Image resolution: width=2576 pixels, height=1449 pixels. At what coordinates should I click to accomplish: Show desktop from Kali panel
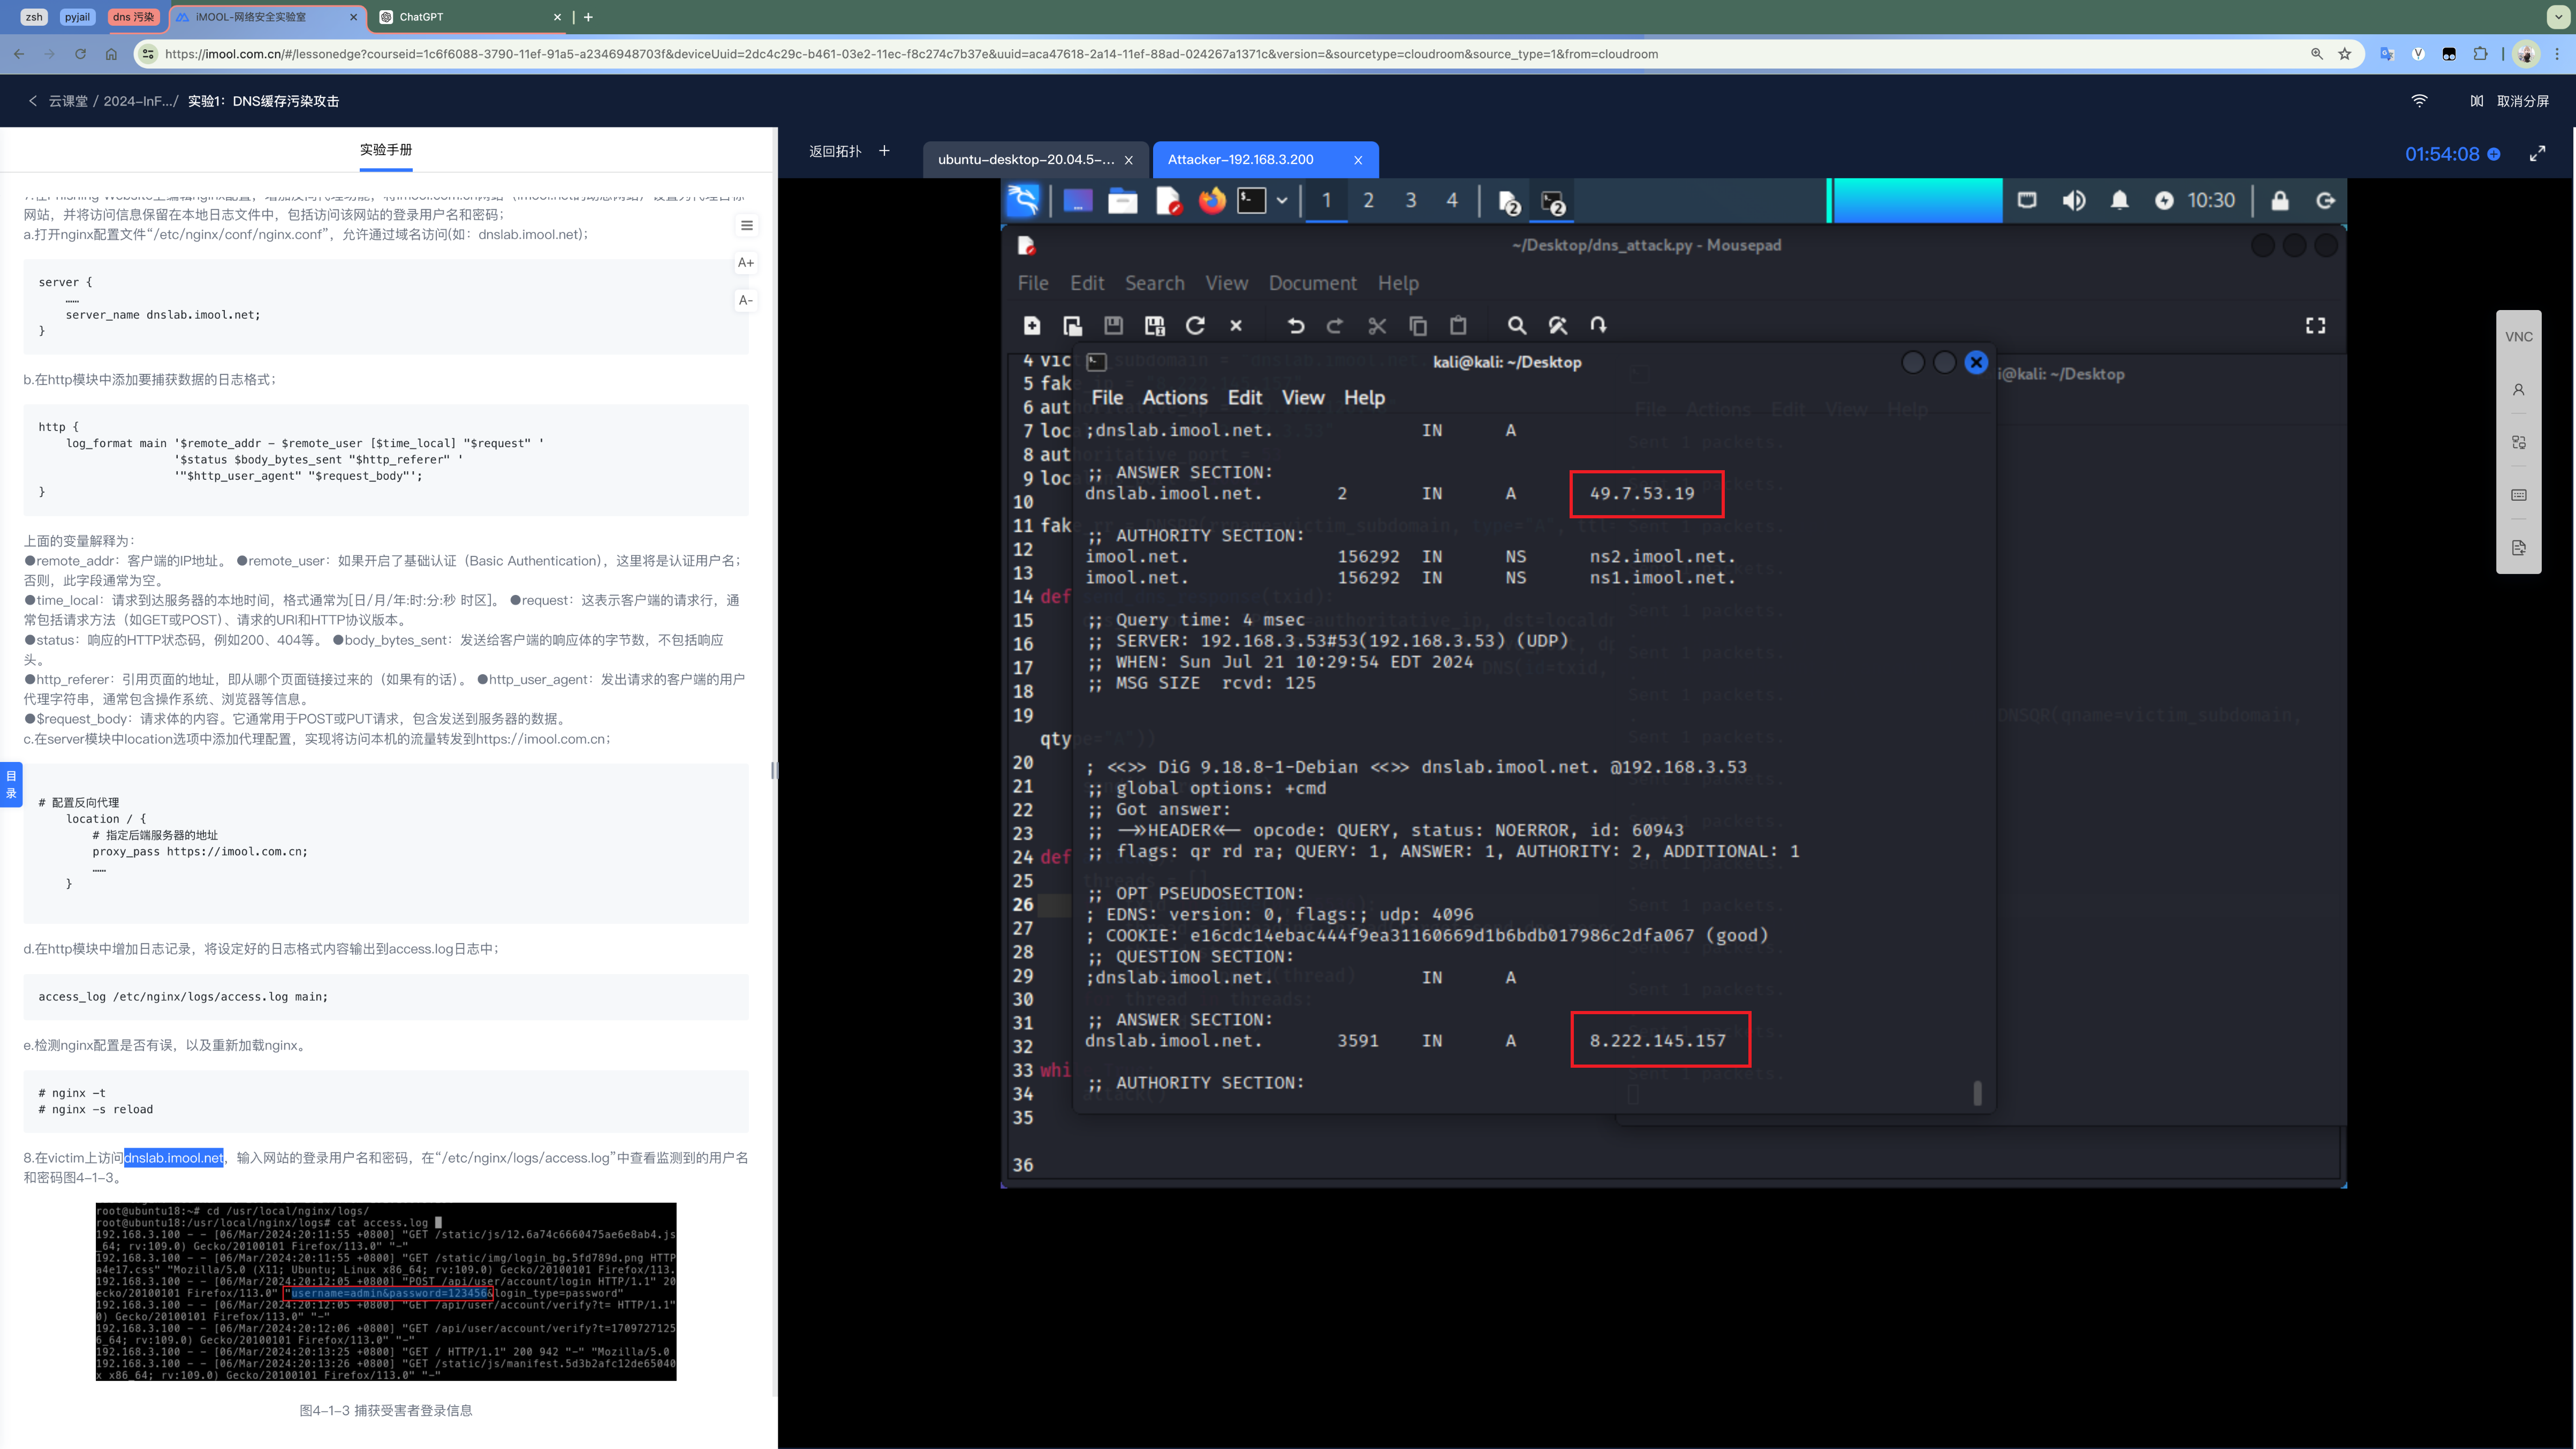click(1077, 201)
